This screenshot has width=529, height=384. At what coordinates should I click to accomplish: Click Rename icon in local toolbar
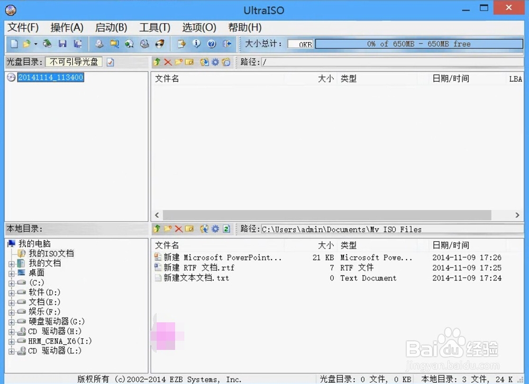pos(189,229)
